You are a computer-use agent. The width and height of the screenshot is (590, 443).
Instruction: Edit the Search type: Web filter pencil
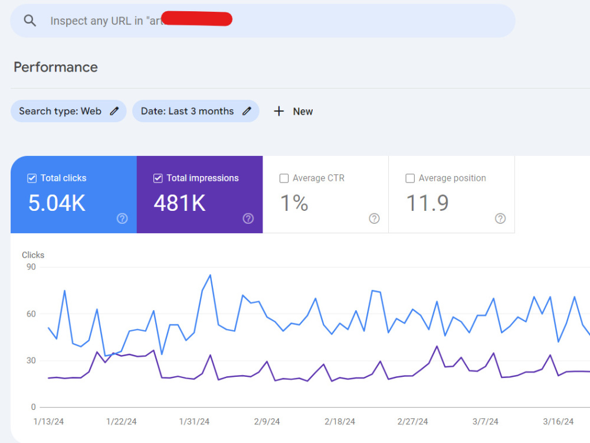[x=114, y=111]
